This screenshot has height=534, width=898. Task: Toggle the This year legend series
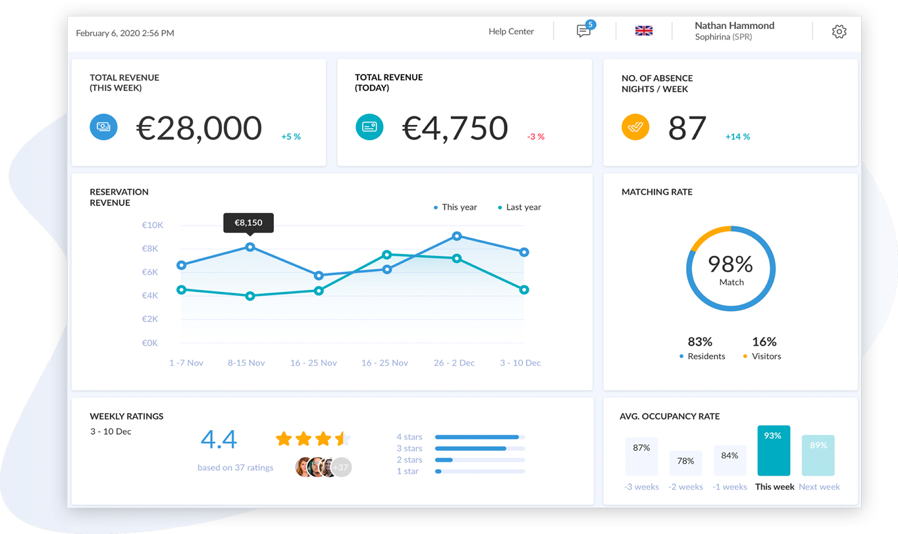pyautogui.click(x=456, y=207)
